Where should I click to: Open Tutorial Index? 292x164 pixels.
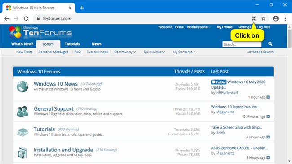97,52
